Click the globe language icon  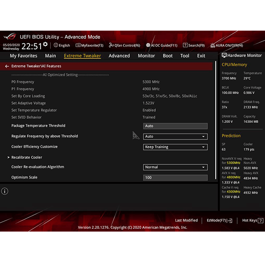pyautogui.click(x=56, y=45)
